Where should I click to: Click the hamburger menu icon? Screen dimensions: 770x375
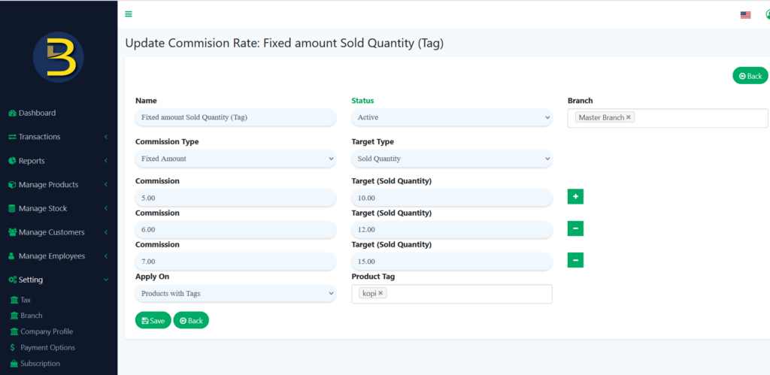(129, 14)
